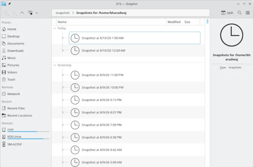
Task: Expand Snapshot at 8/9/26 8:07 PM
Action: (x=63, y=112)
